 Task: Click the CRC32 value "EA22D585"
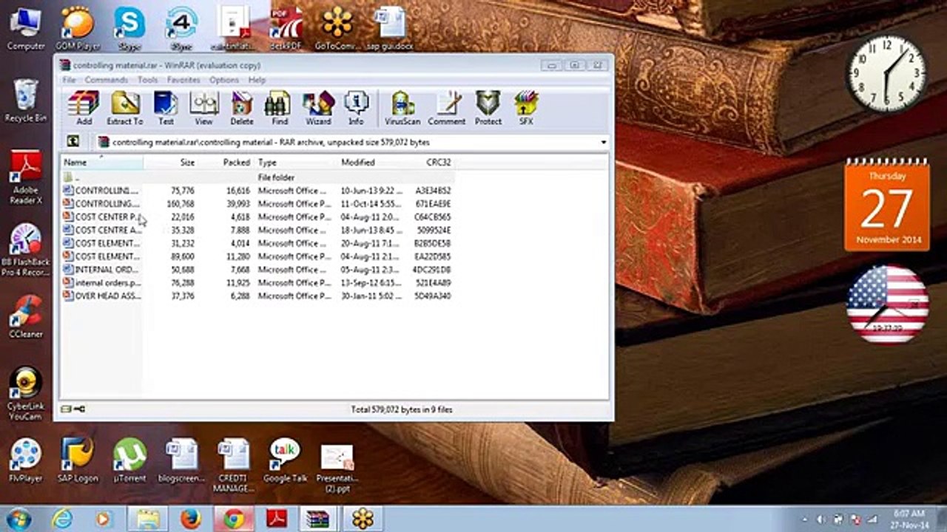coord(433,256)
